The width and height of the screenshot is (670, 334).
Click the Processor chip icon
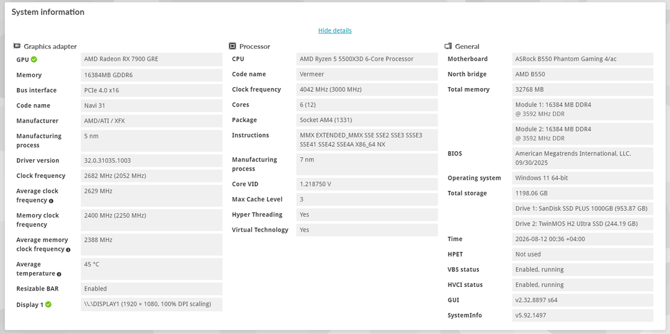[233, 46]
